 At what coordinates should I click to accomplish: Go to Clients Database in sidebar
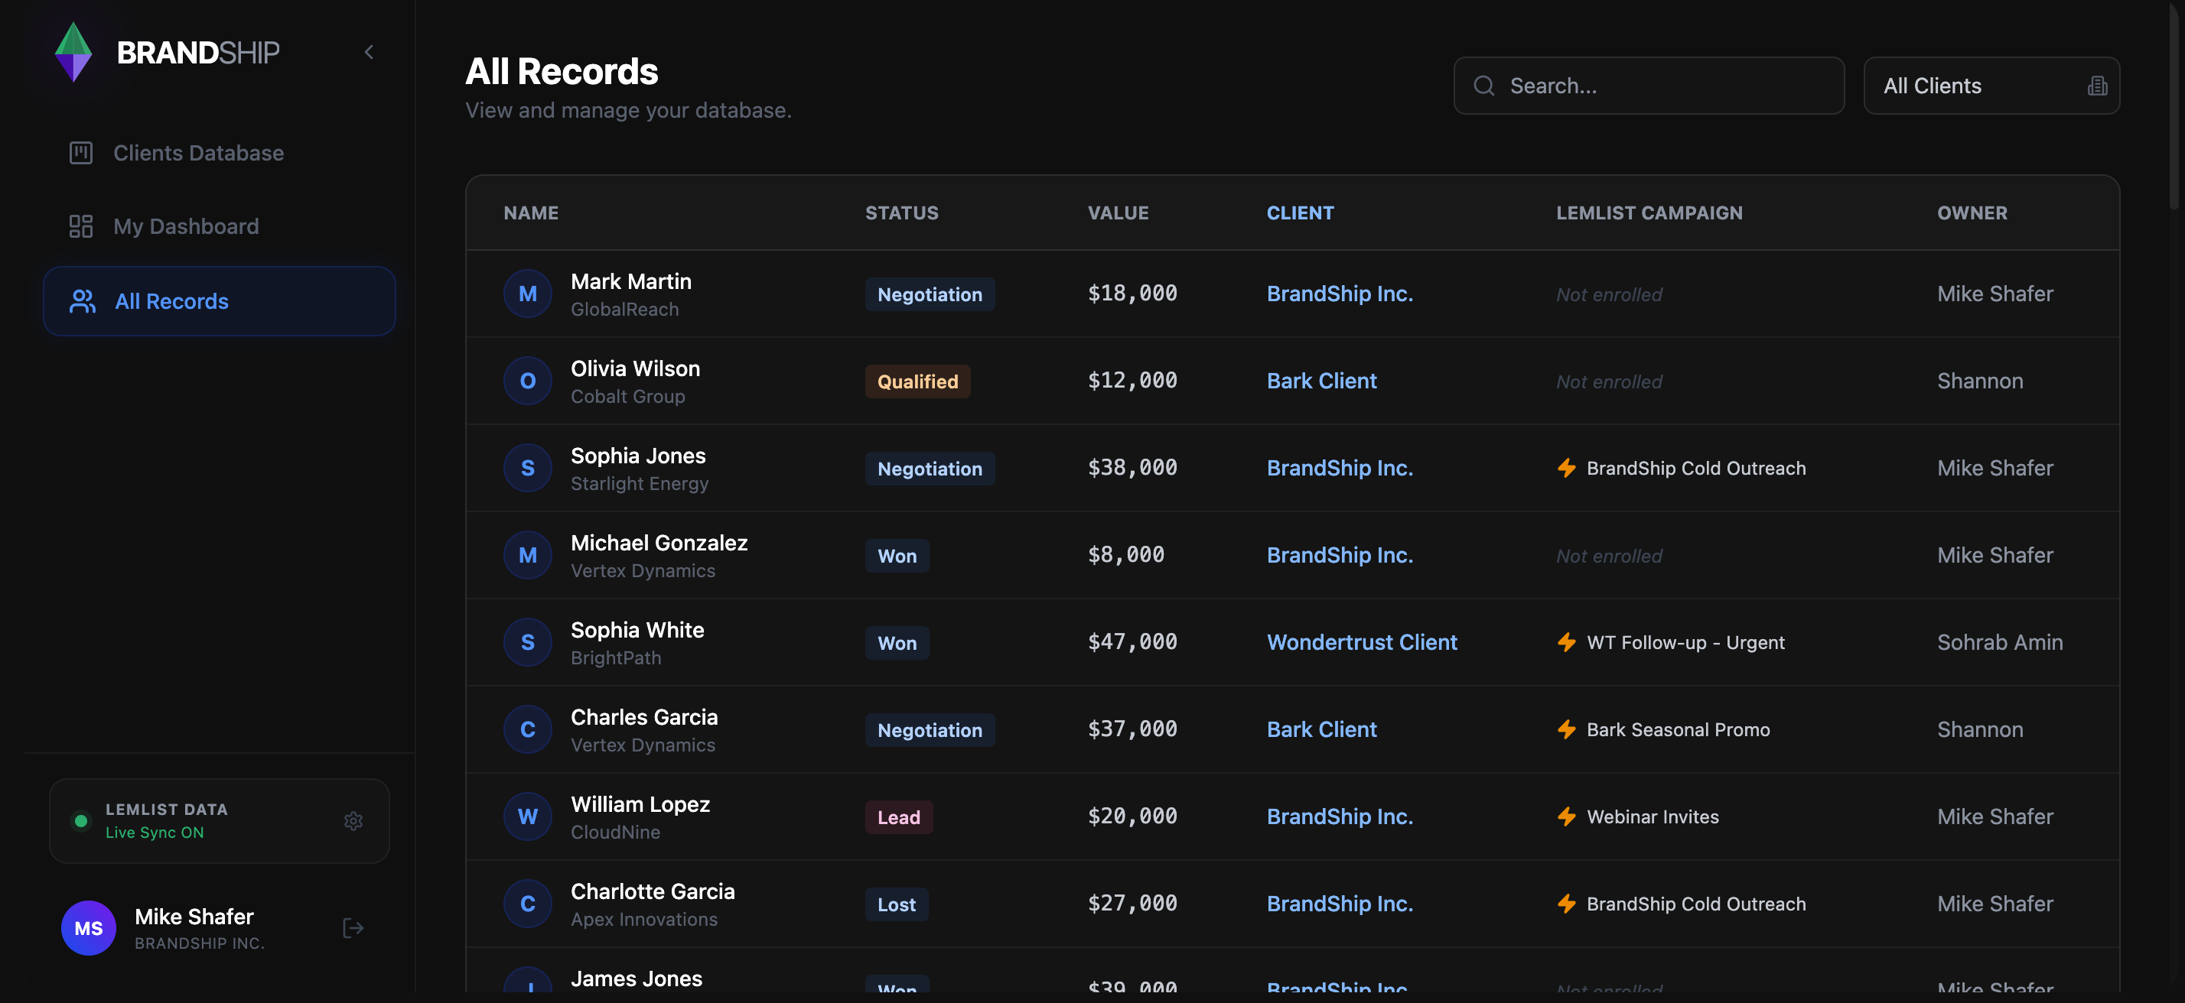[x=198, y=154]
